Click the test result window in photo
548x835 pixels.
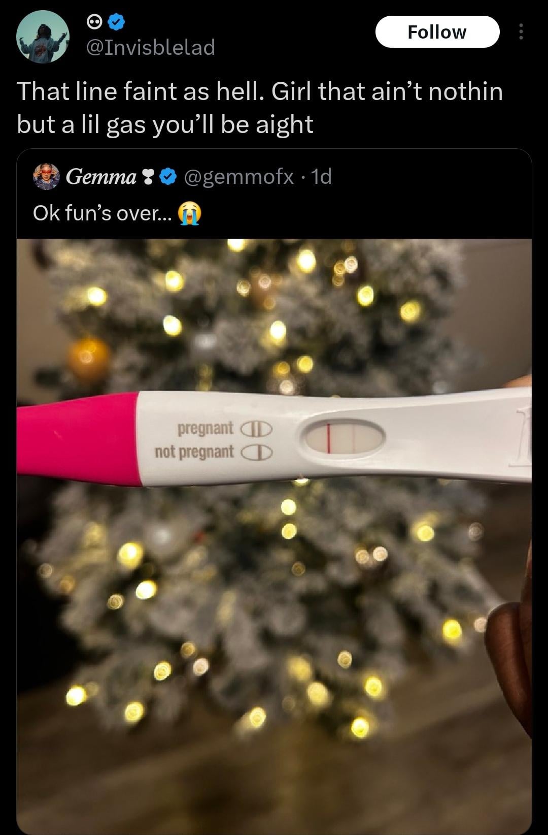coord(345,436)
